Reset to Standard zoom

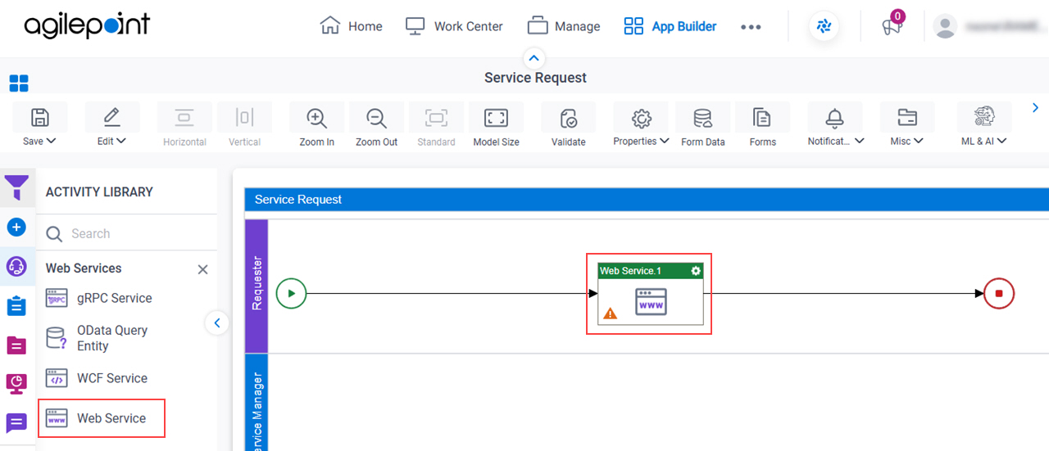click(x=436, y=124)
